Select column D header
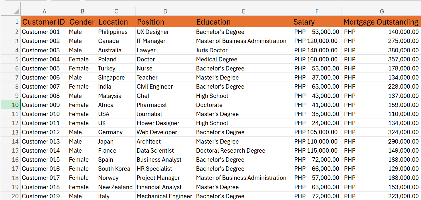Viewport: 421px width, 200px height. coord(165,11)
